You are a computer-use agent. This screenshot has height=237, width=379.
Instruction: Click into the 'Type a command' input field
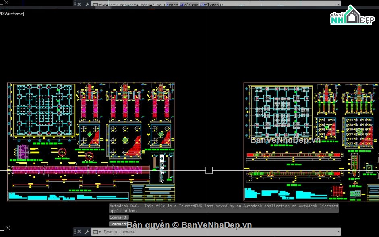[x=201, y=232]
